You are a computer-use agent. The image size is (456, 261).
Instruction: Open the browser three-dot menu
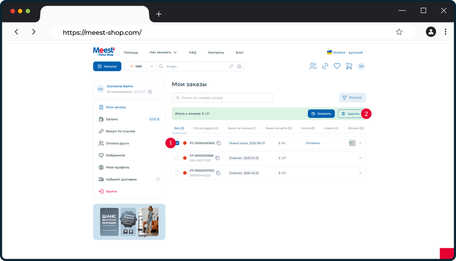445,32
